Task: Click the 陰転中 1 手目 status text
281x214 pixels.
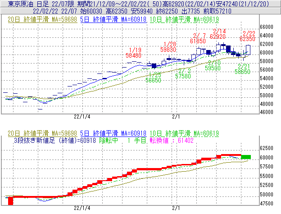Action: pyautogui.click(x=123, y=140)
